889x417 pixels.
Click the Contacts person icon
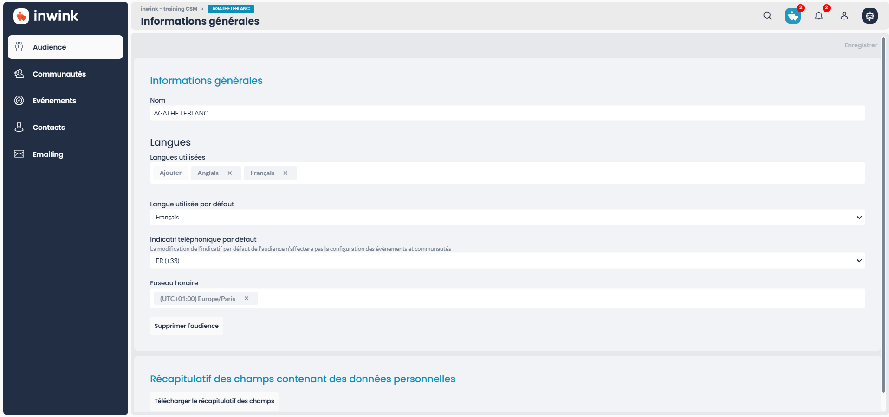[x=19, y=127]
